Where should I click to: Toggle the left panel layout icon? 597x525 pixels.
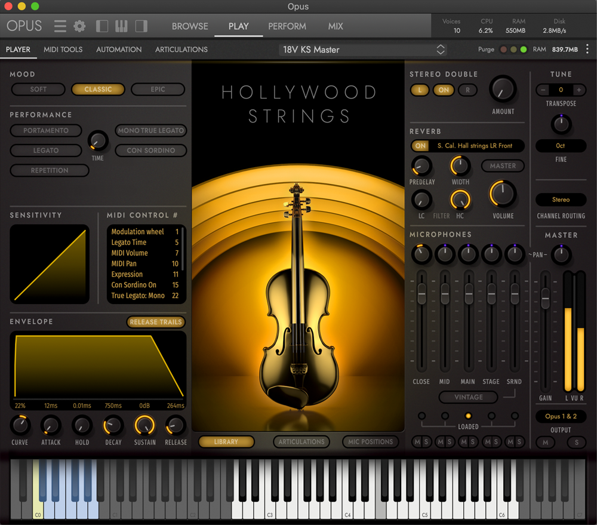click(x=102, y=26)
